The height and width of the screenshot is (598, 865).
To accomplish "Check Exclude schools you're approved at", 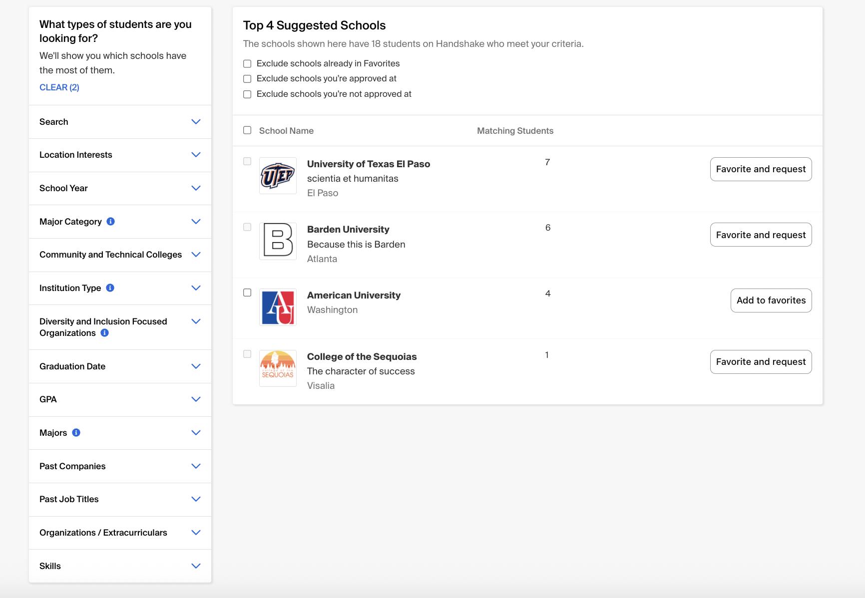I will (x=247, y=78).
